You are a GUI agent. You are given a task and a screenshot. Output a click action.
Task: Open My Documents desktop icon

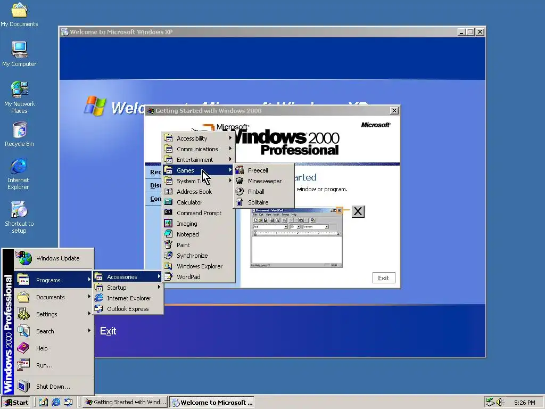point(19,14)
